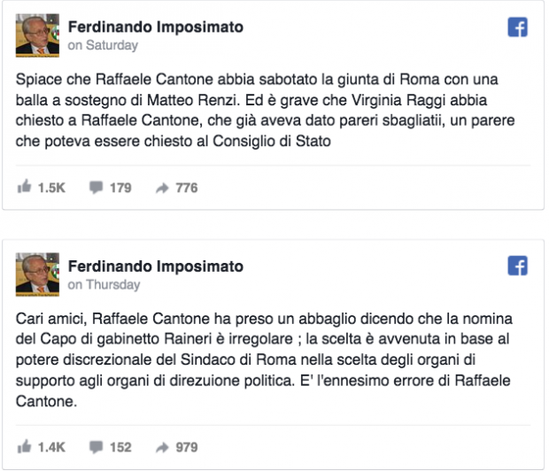Share the Thursday post via arrow icon
The image size is (549, 471).
coord(162,448)
